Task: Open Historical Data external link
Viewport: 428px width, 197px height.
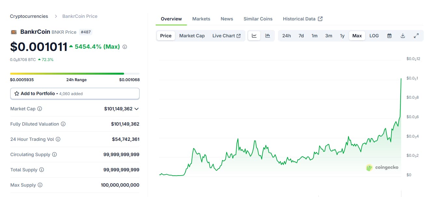Action: [303, 19]
